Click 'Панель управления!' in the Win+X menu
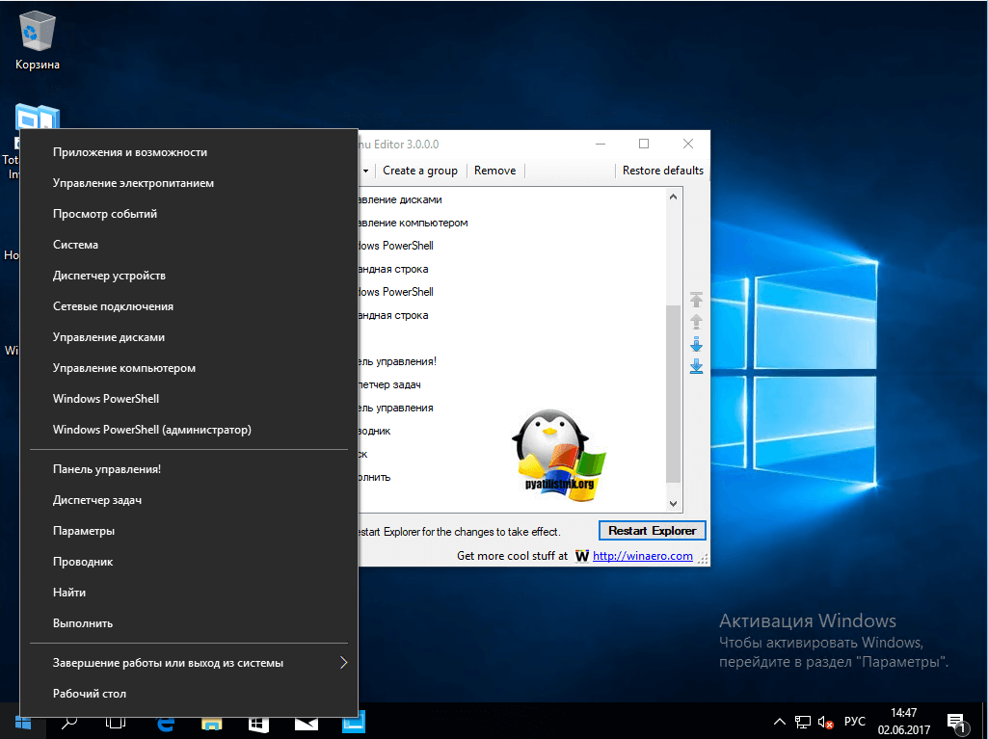This screenshot has height=739, width=988. click(x=106, y=469)
